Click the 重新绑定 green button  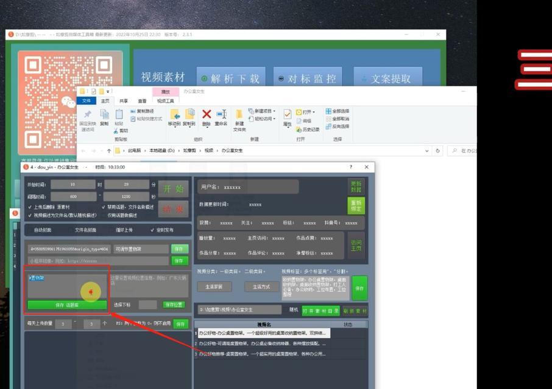point(356,205)
